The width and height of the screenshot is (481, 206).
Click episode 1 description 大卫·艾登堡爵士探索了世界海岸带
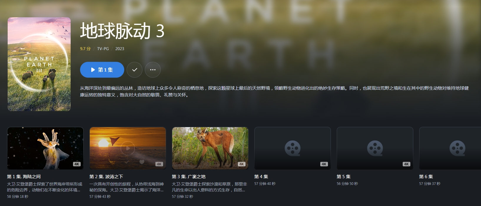point(45,187)
